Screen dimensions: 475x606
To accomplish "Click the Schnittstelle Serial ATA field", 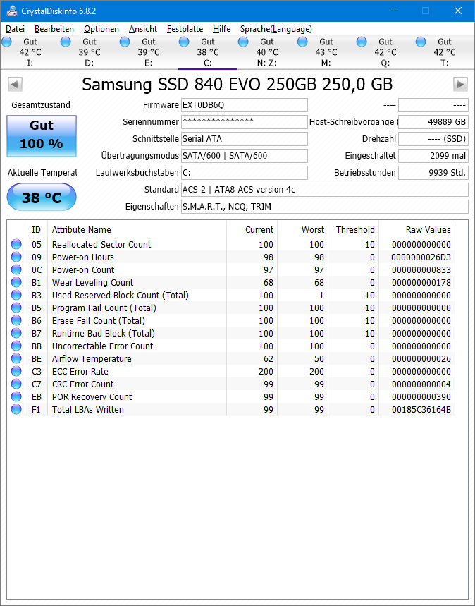I will point(245,139).
